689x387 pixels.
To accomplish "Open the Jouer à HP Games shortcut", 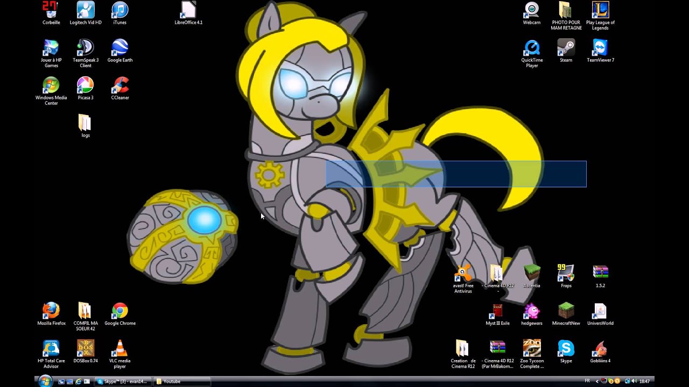I will tap(51, 54).
